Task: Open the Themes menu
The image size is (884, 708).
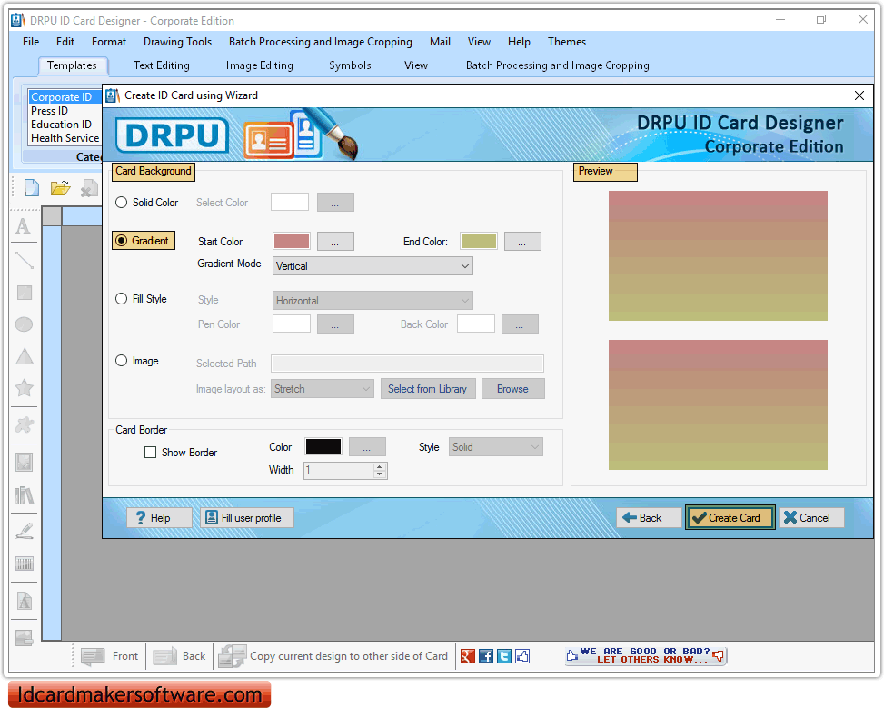Action: [x=566, y=41]
